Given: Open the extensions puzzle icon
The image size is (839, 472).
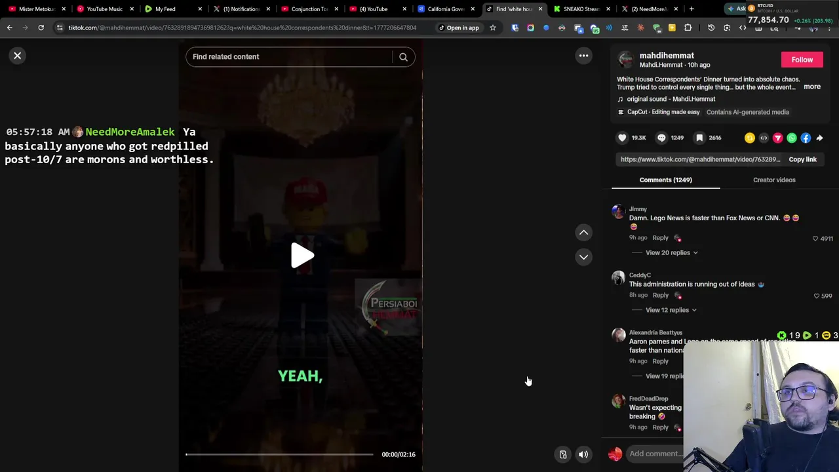Looking at the screenshot, I should pos(688,28).
